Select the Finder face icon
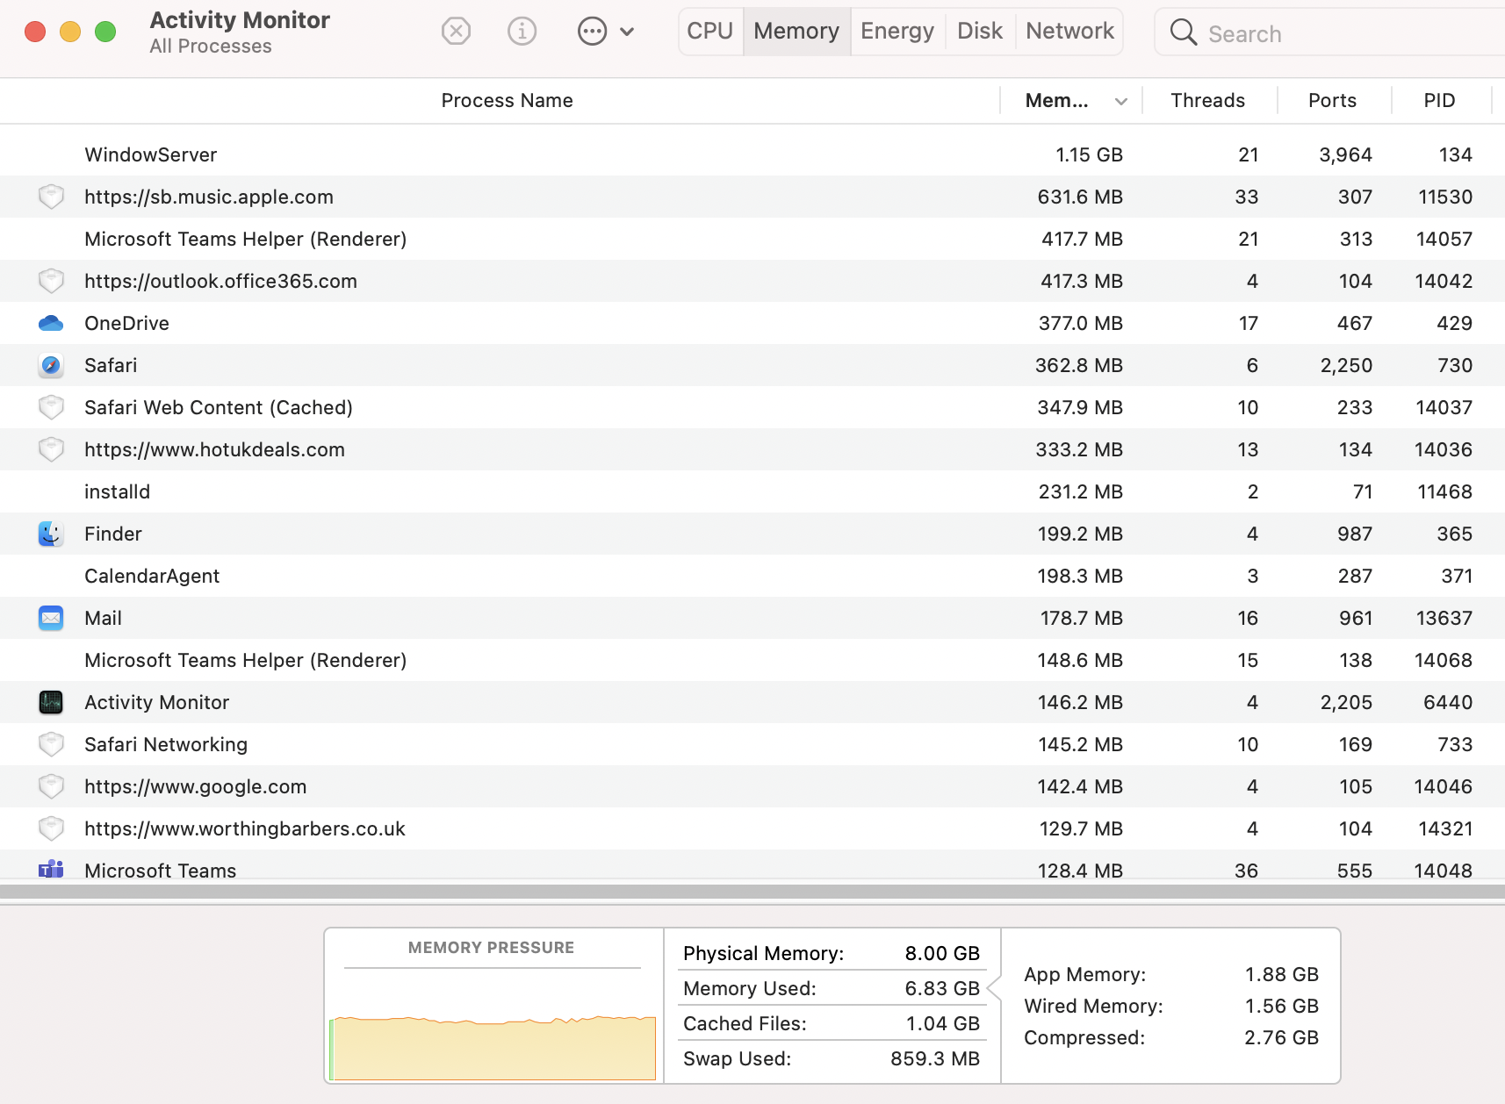The height and width of the screenshot is (1104, 1505). click(51, 534)
